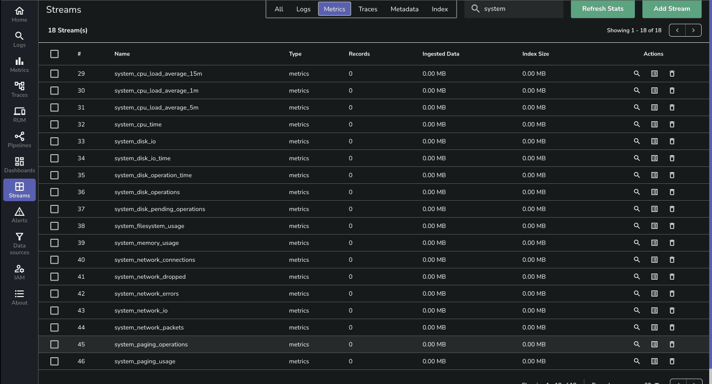The width and height of the screenshot is (712, 384).
Task: Select the system_paging_usage row checkbox
Action: (55, 361)
